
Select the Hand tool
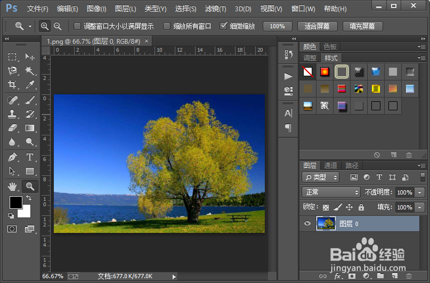(12, 187)
